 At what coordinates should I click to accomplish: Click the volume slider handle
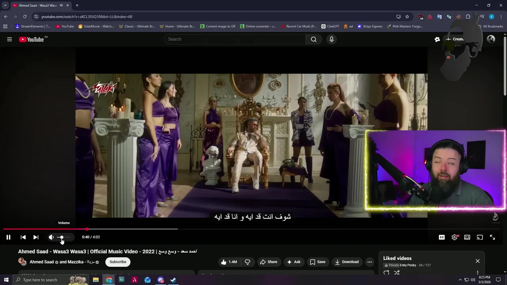coord(61,237)
